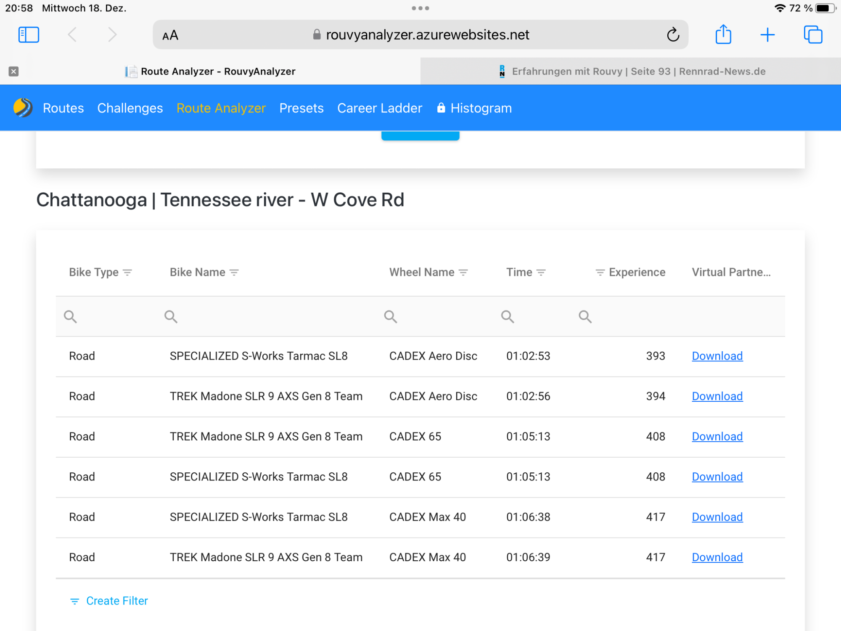Select TREK Madone bike in 01:05:13 row

coord(266,437)
